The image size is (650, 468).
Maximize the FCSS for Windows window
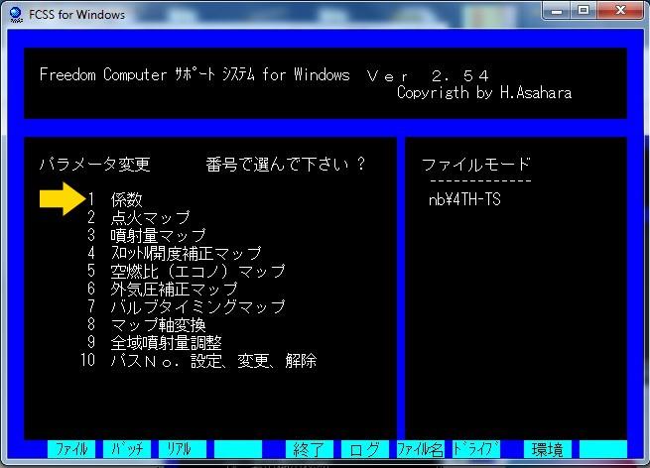point(584,11)
